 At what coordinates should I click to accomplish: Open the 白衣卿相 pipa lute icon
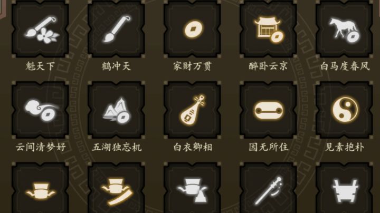tap(192, 110)
